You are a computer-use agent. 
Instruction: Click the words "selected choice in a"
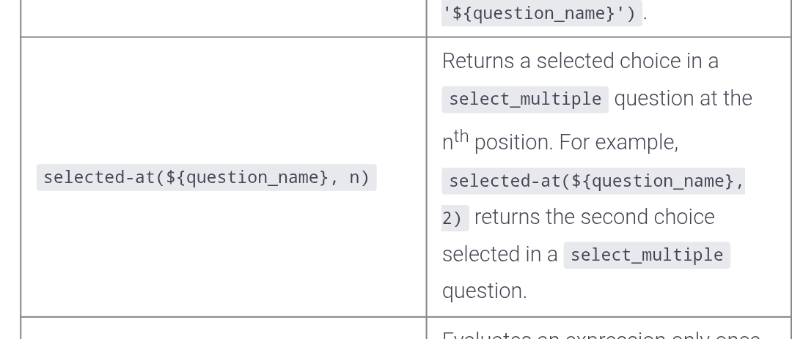(628, 61)
